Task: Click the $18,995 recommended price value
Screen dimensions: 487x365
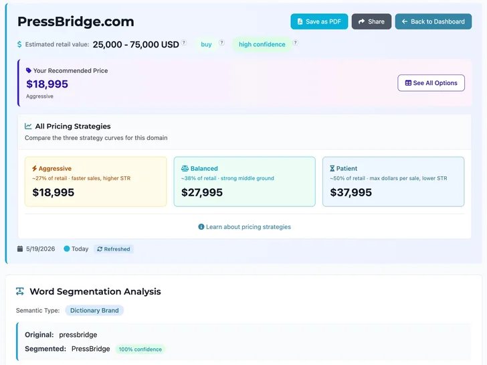Action: tap(47, 84)
